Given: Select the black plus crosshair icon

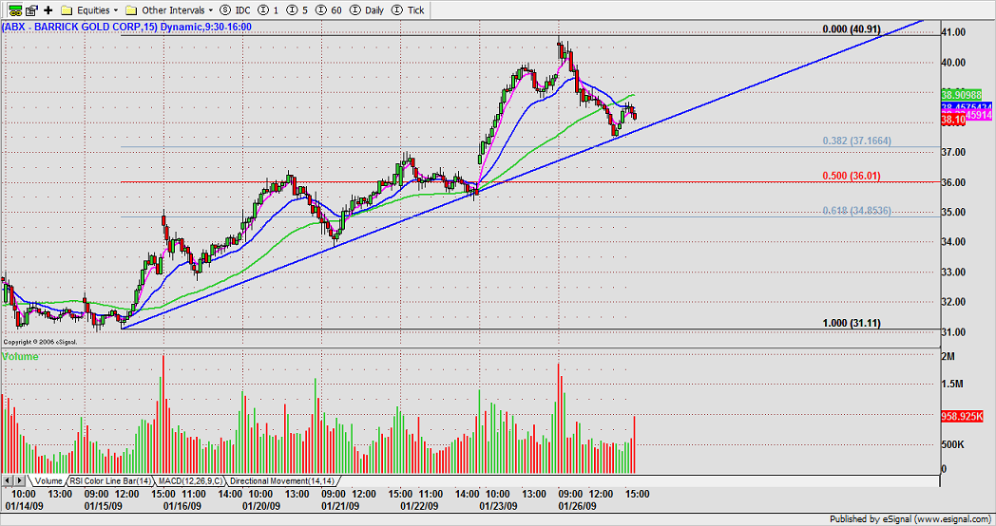Looking at the screenshot, I should coord(48,10).
